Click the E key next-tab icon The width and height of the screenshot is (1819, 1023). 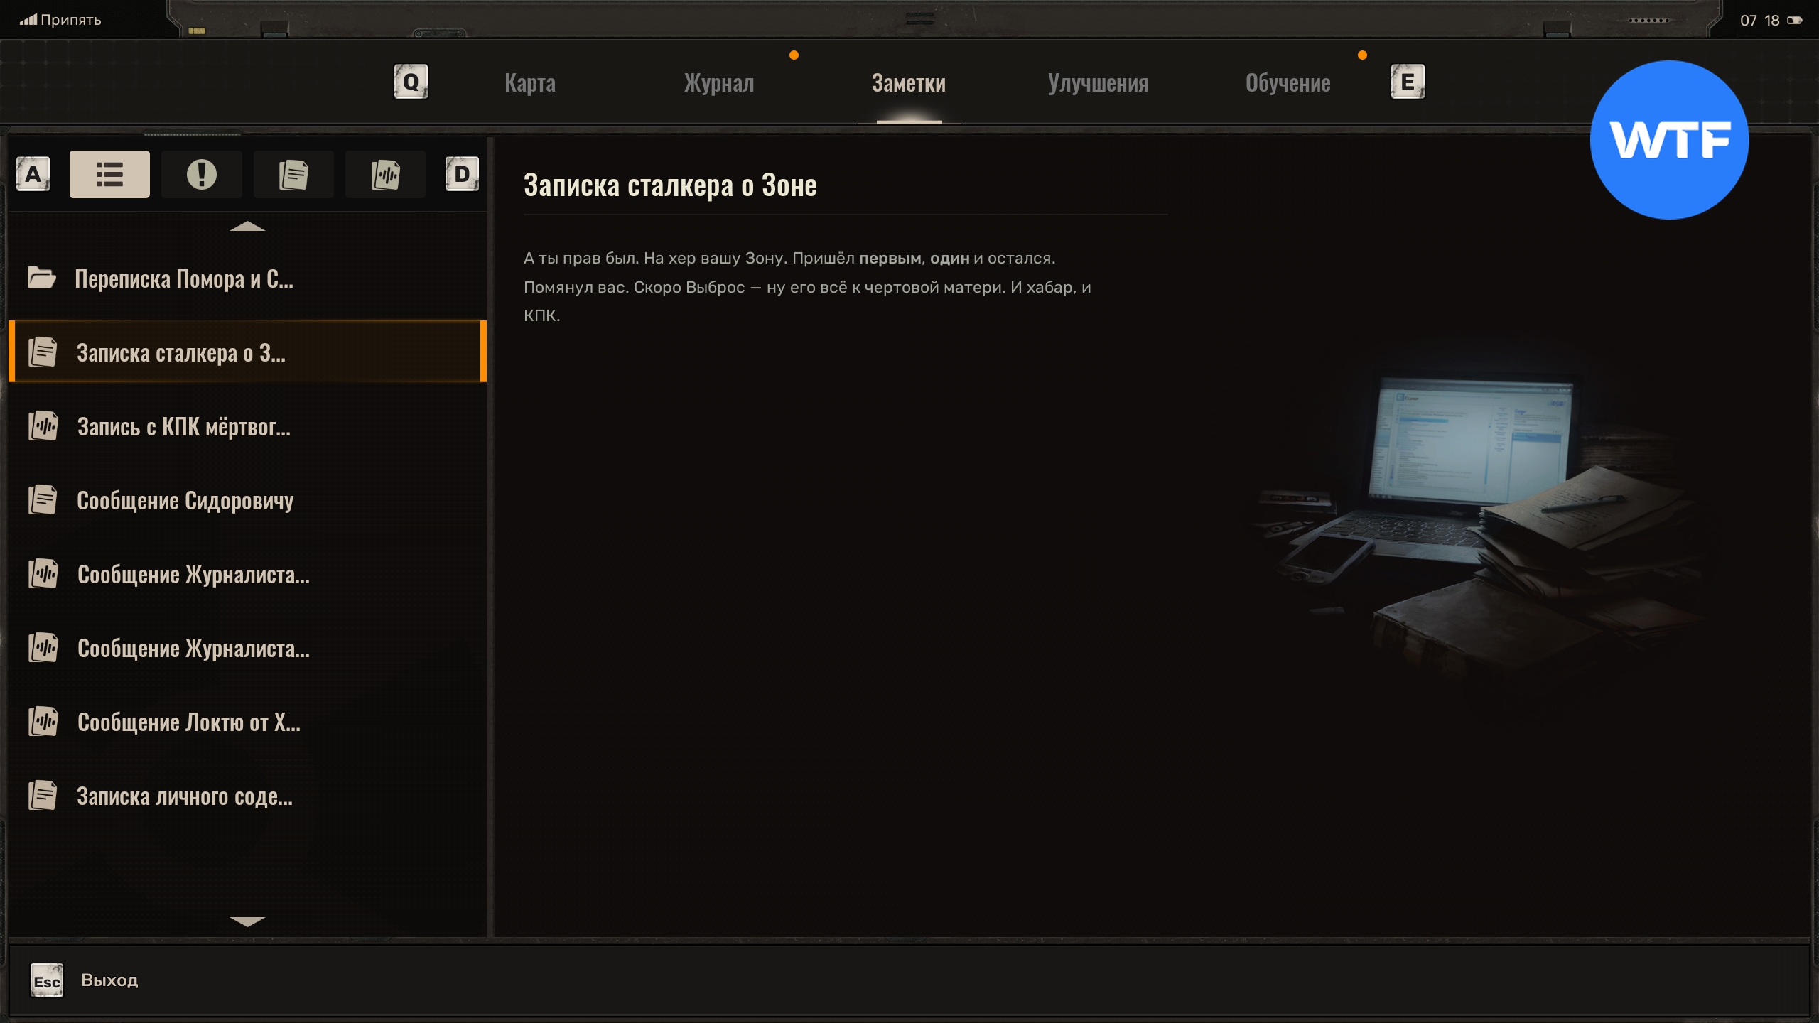tap(1407, 82)
